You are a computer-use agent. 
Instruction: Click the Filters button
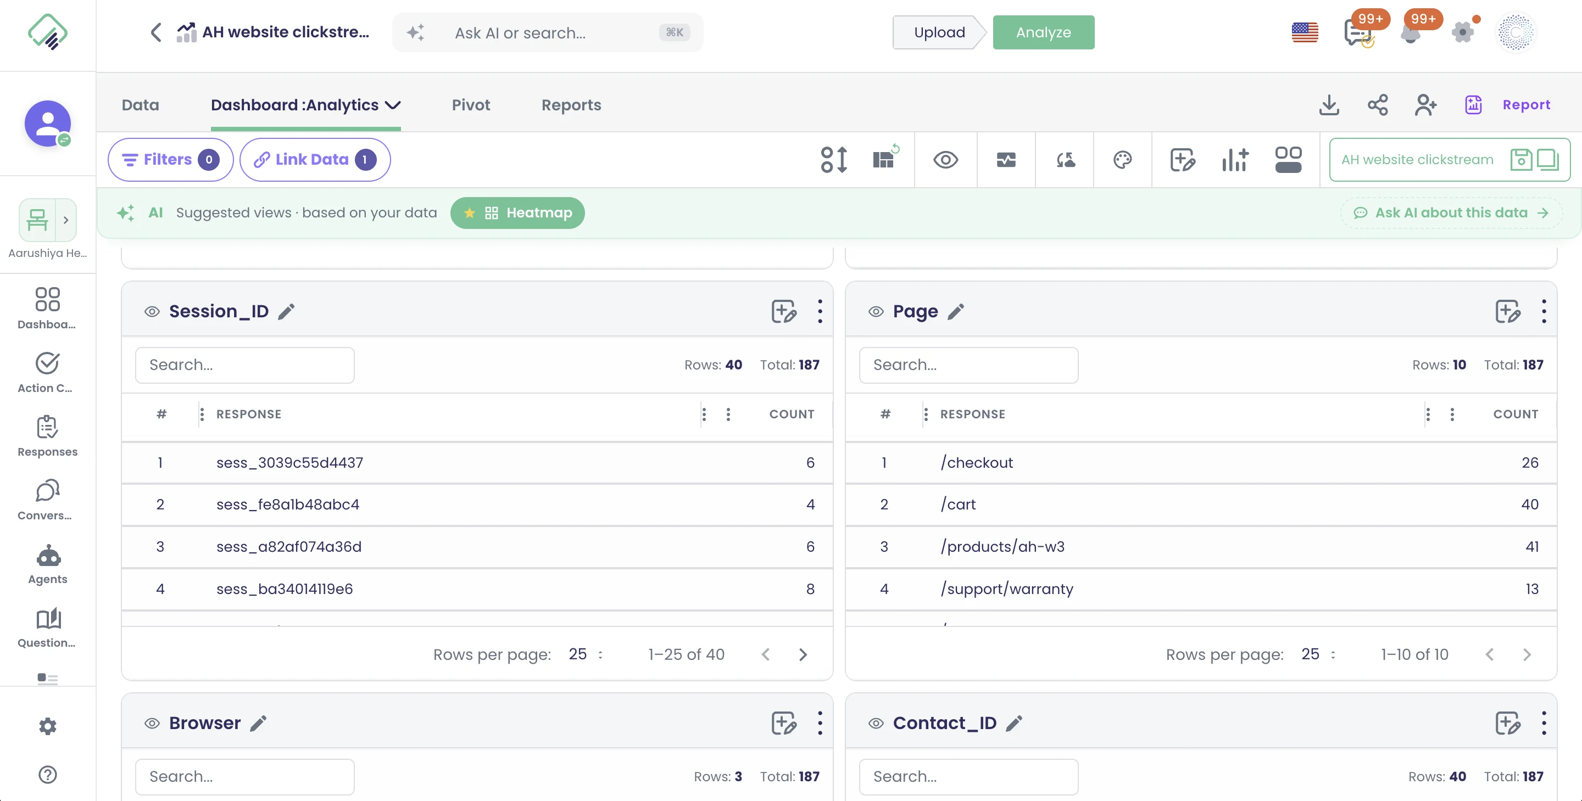(x=170, y=160)
